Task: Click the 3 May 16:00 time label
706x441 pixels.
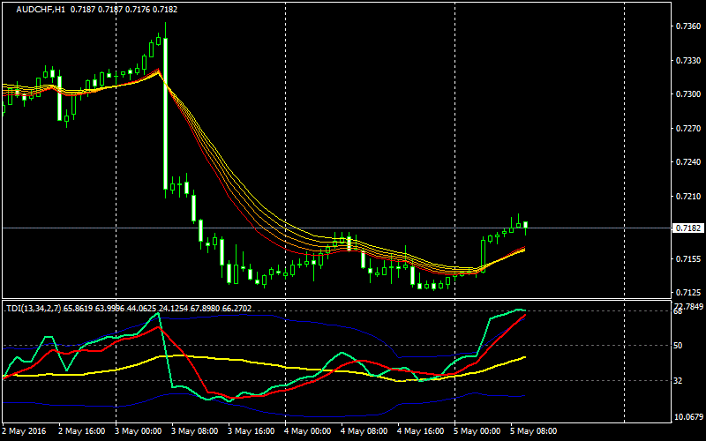Action: coord(252,431)
